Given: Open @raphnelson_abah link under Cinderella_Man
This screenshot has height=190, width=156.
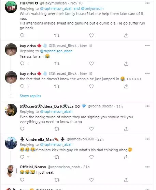Looking at the screenshot, I should pos(56,144).
